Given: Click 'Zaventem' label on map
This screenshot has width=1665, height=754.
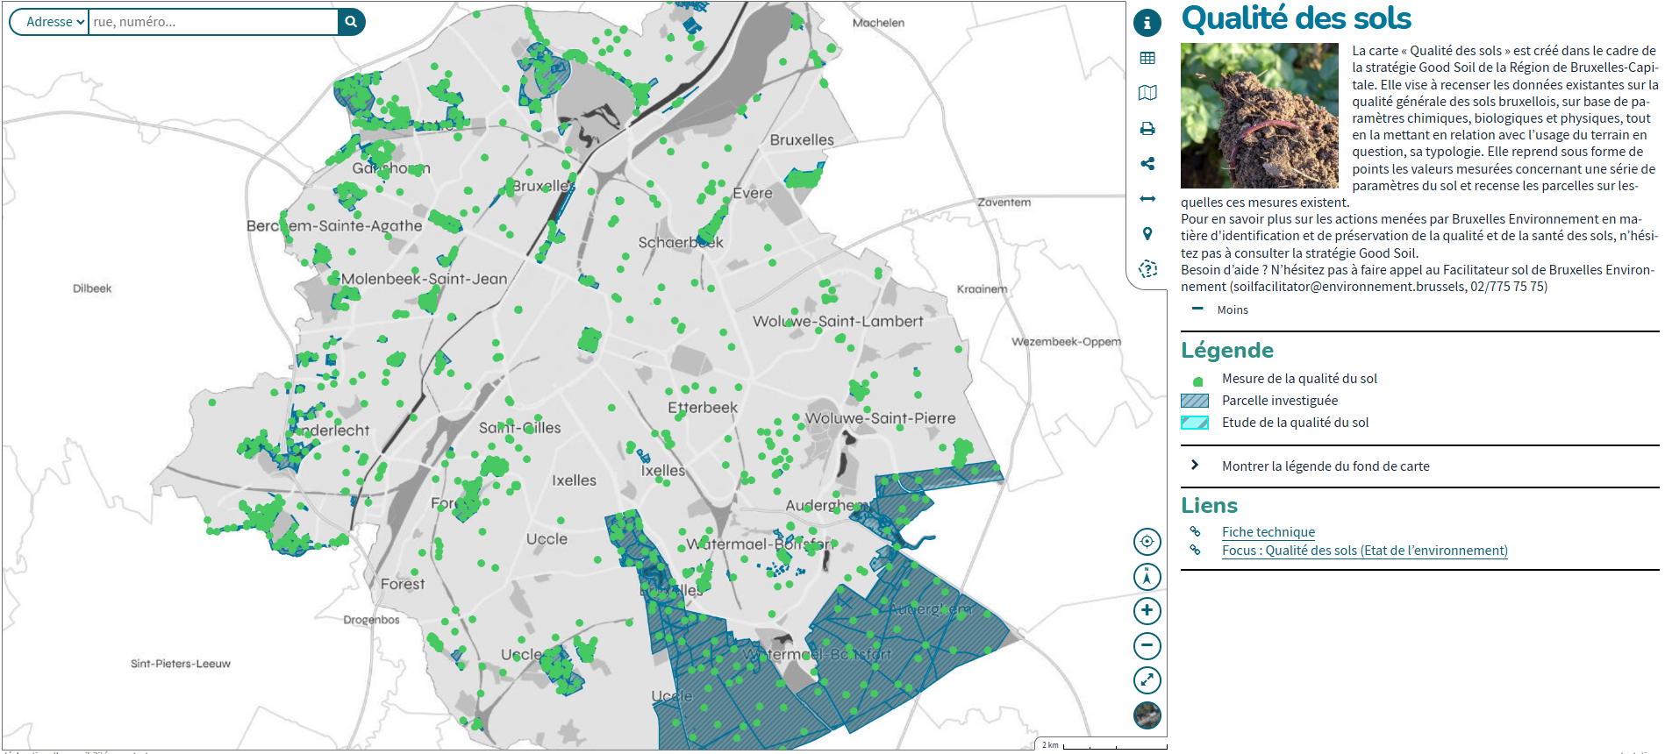Looking at the screenshot, I should pos(1004,203).
